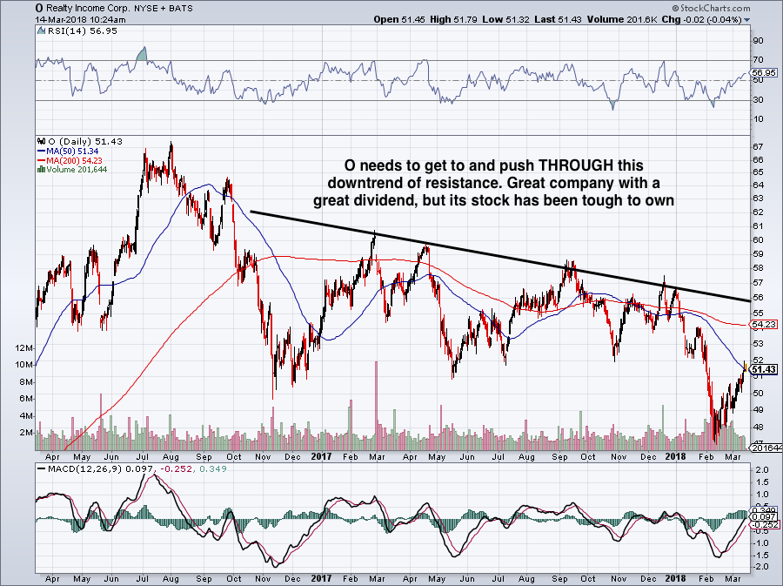Click the 'High 51.79' quote value

[453, 20]
